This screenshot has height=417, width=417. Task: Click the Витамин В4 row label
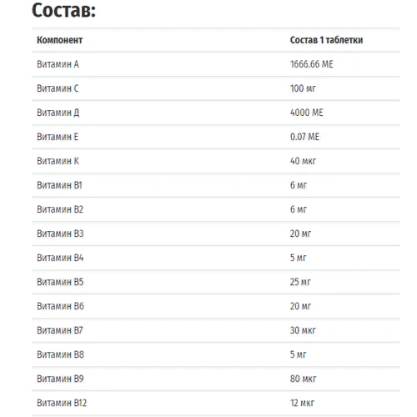click(x=60, y=258)
